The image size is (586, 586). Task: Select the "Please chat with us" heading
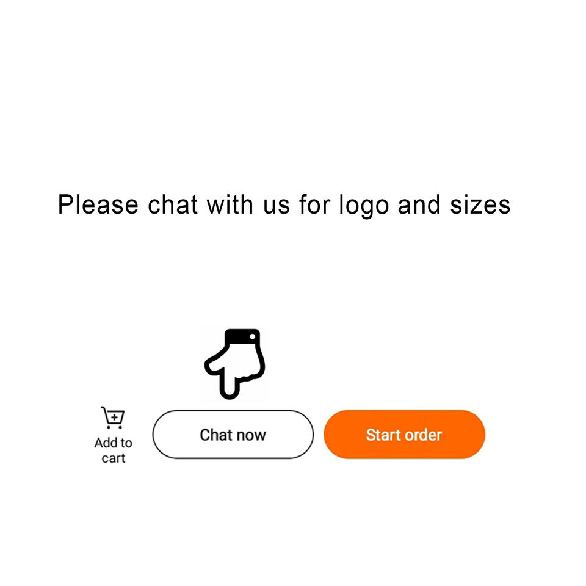coord(284,205)
